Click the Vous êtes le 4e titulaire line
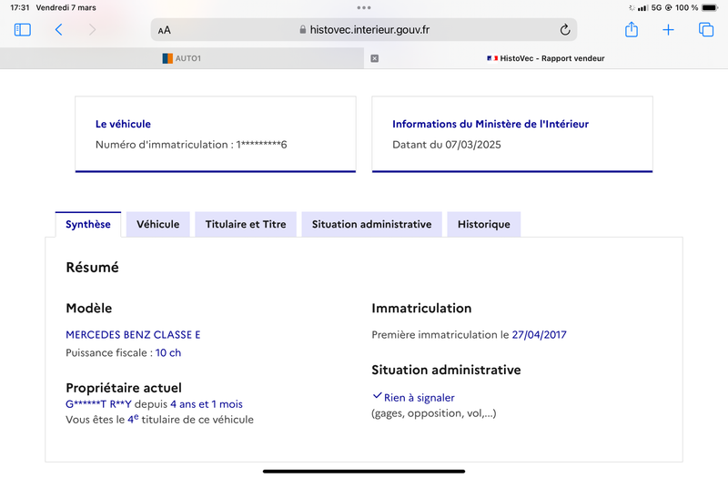 point(160,420)
